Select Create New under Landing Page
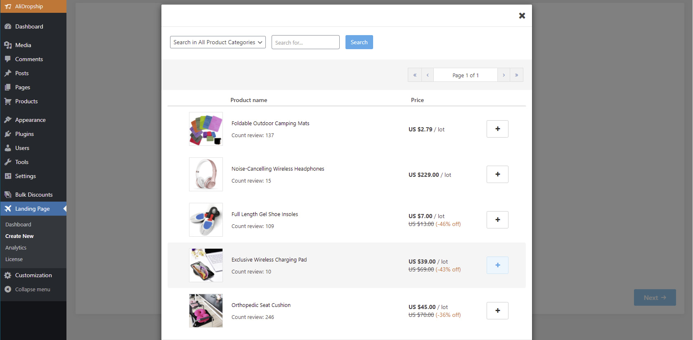693x340 pixels. (x=19, y=236)
